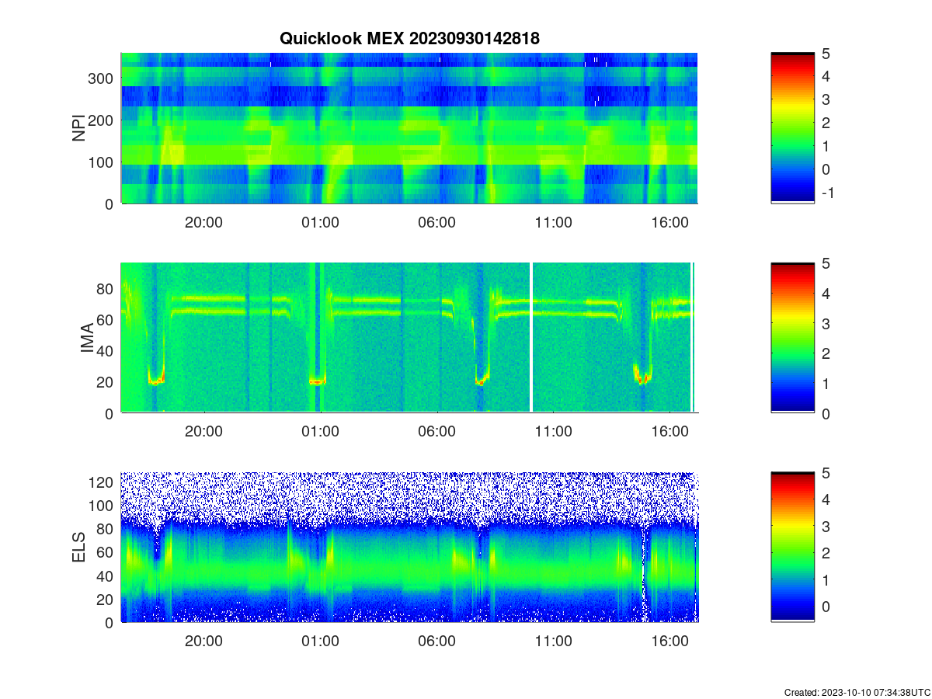Viewport: 932px width, 699px height.
Task: Click the 100 tick on NPI axis
Action: pos(103,162)
